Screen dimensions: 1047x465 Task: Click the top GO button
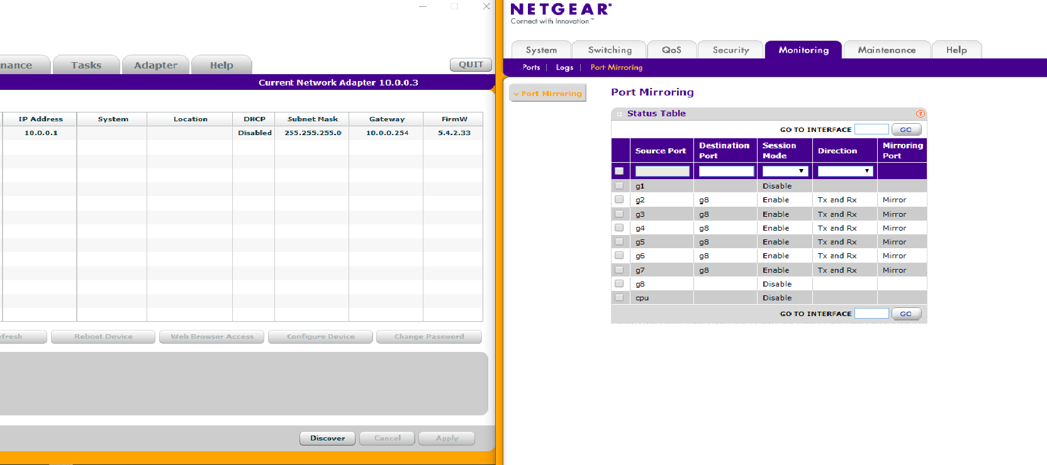pyautogui.click(x=906, y=129)
